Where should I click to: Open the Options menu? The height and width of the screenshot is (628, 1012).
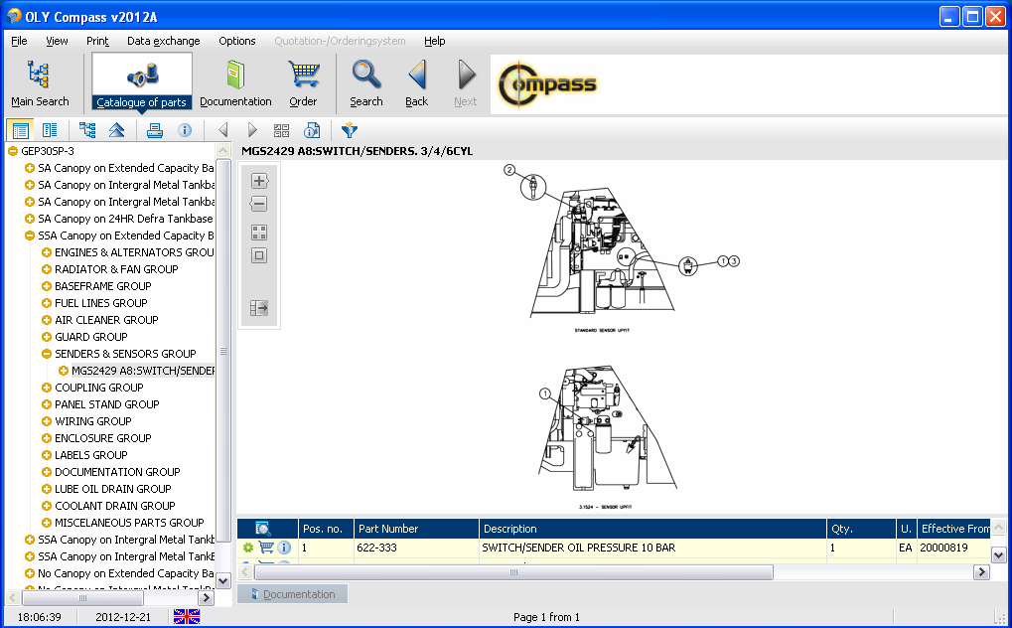pyautogui.click(x=237, y=41)
